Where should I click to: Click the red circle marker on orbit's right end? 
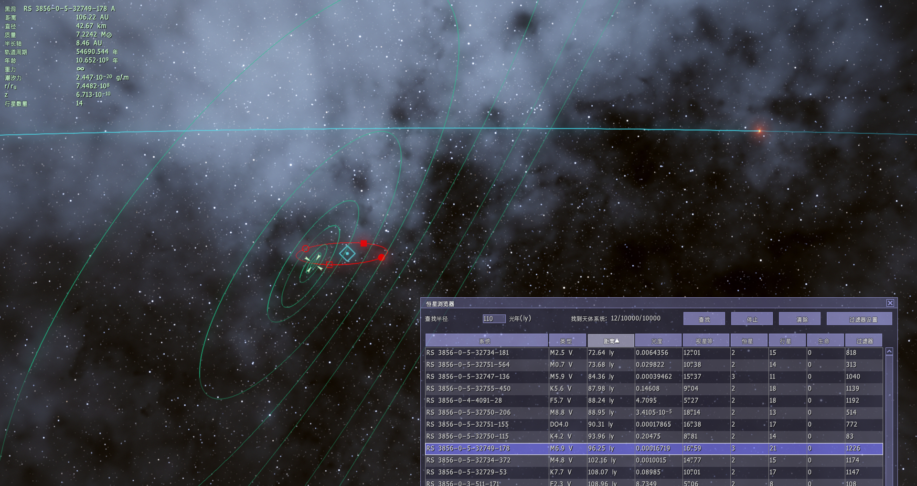click(381, 257)
